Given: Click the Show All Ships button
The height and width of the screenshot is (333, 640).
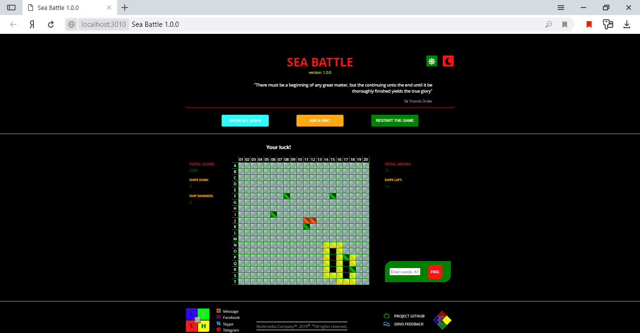Looking at the screenshot, I should (x=245, y=120).
